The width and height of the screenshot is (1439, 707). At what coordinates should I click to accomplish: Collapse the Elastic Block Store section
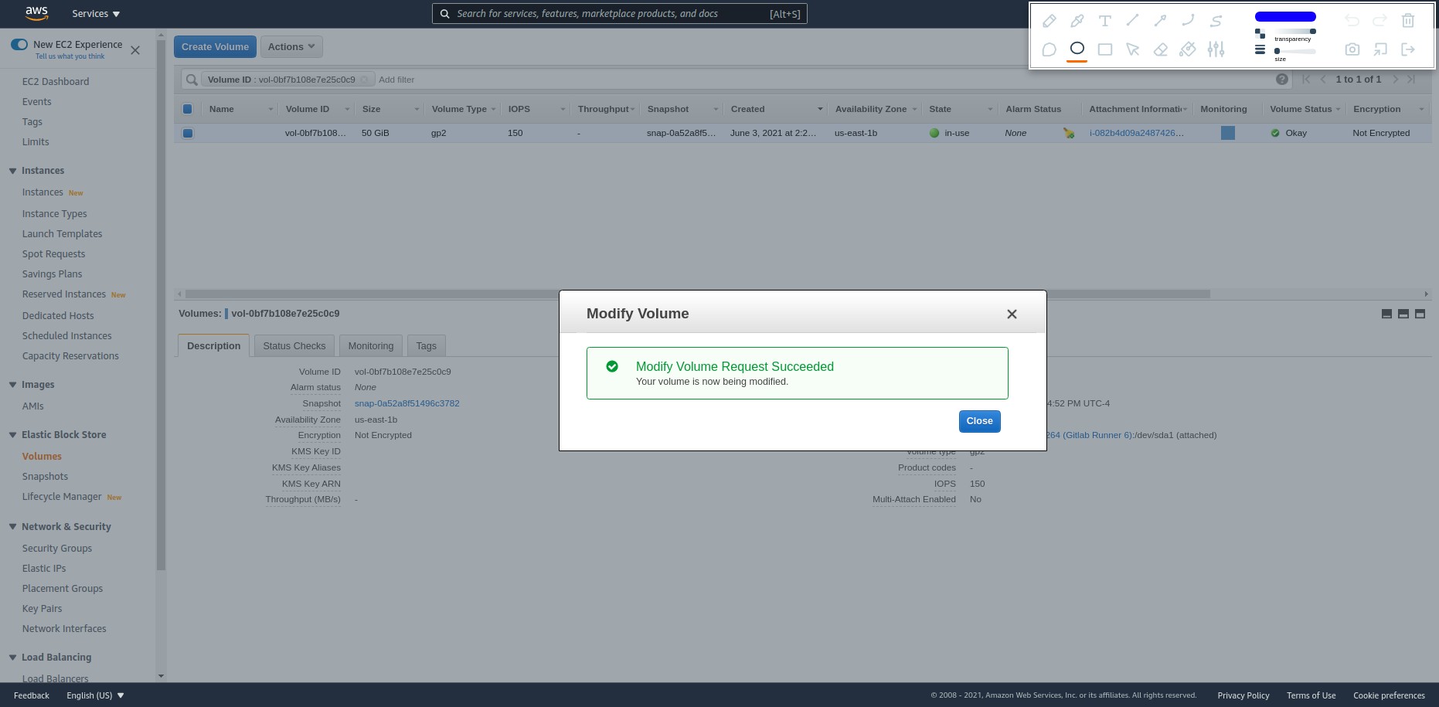12,435
